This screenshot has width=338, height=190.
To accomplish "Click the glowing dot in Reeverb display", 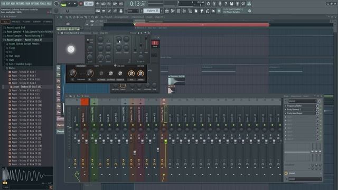I will (x=71, y=49).
